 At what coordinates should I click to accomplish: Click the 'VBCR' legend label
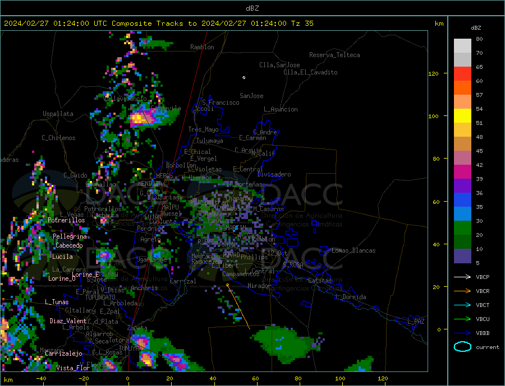483,291
